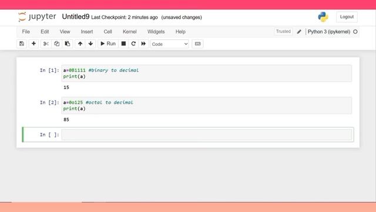Open the Help menu
Image resolution: width=376 pixels, height=212 pixels.
tap(180, 32)
